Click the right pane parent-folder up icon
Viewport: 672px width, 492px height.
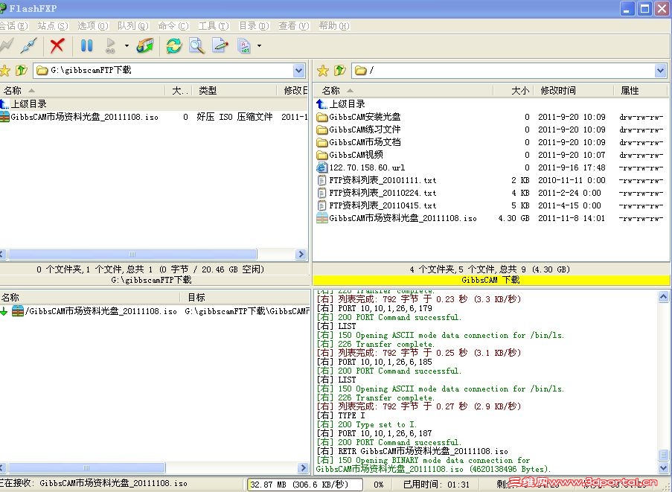pyautogui.click(x=340, y=70)
